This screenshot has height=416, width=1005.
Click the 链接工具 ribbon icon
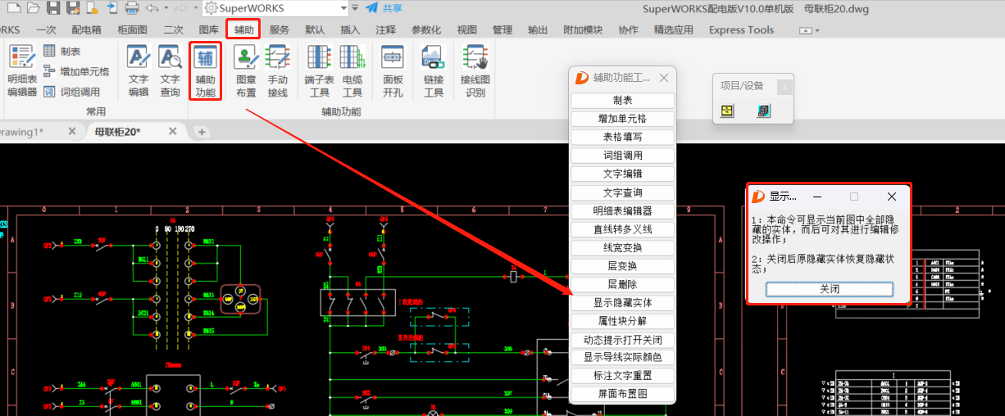(x=433, y=73)
